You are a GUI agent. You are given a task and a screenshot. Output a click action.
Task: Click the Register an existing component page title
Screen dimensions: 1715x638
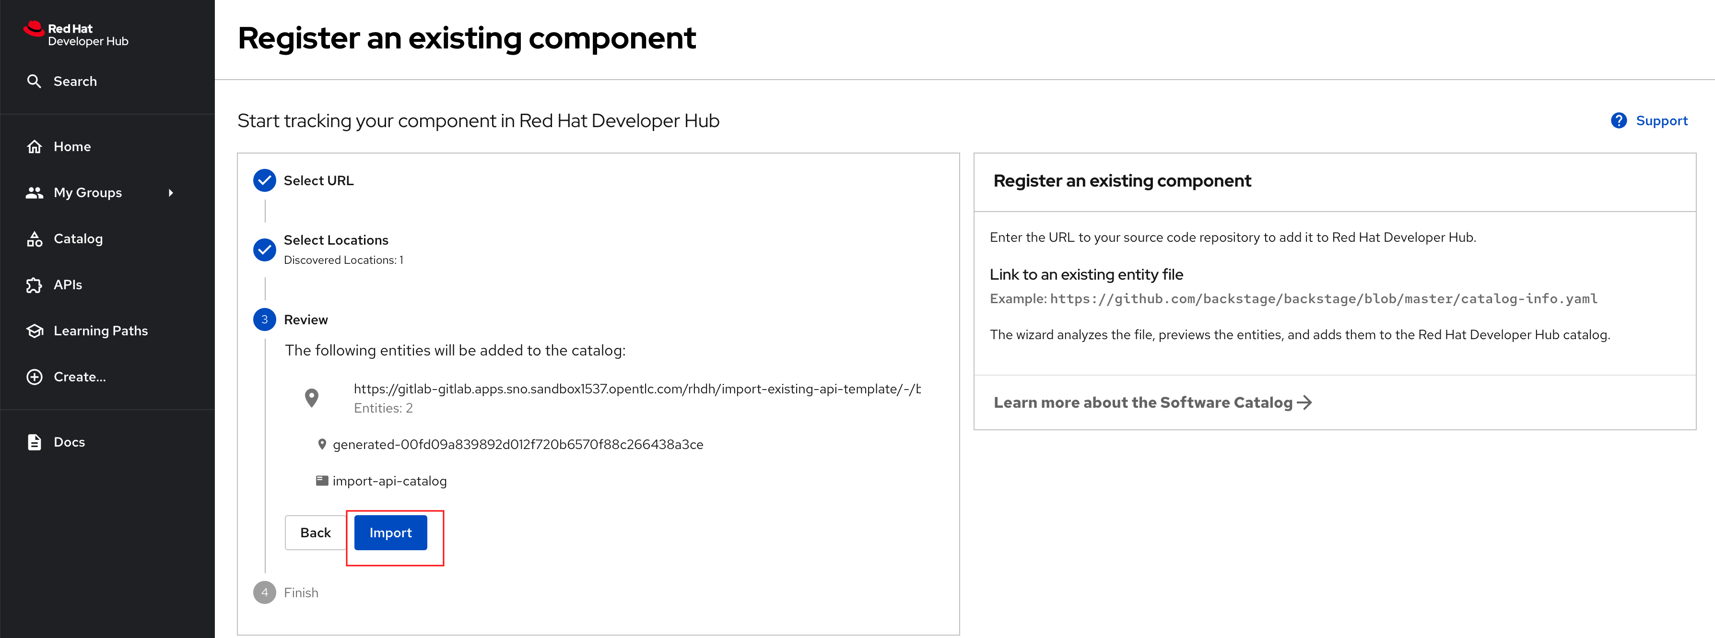pyautogui.click(x=467, y=38)
